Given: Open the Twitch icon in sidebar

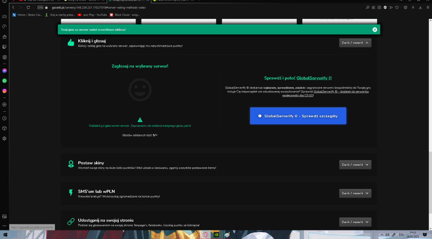Looking at the screenshot, I should [x=4, y=47].
